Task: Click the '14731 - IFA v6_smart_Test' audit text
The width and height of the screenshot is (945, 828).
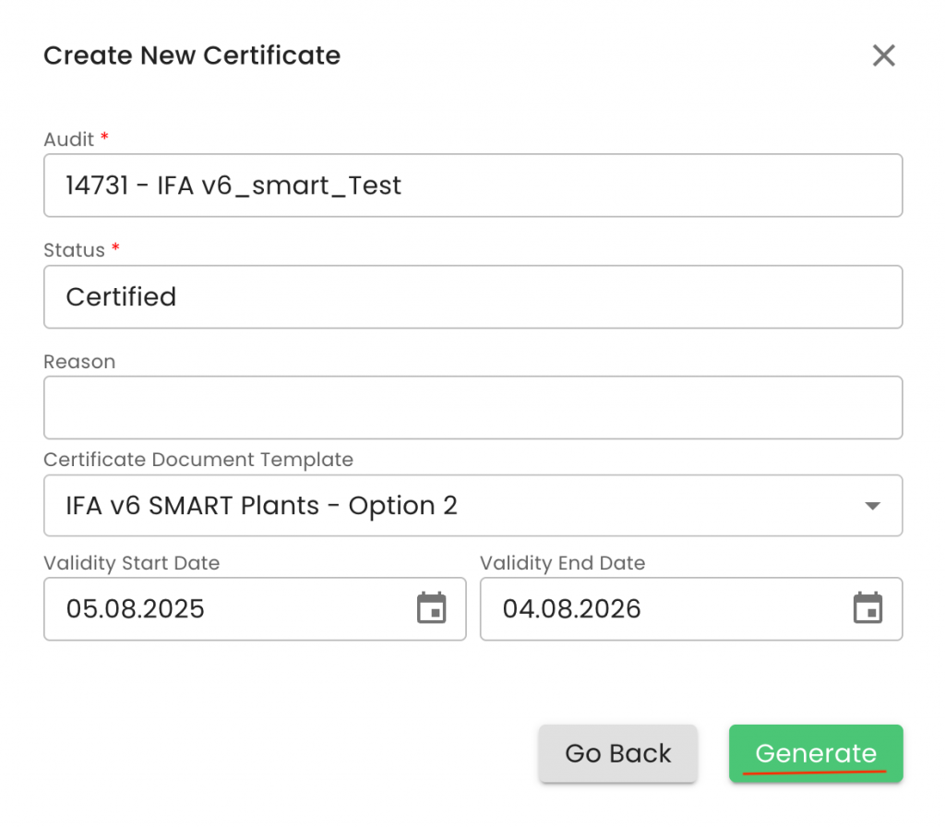Action: coord(233,186)
